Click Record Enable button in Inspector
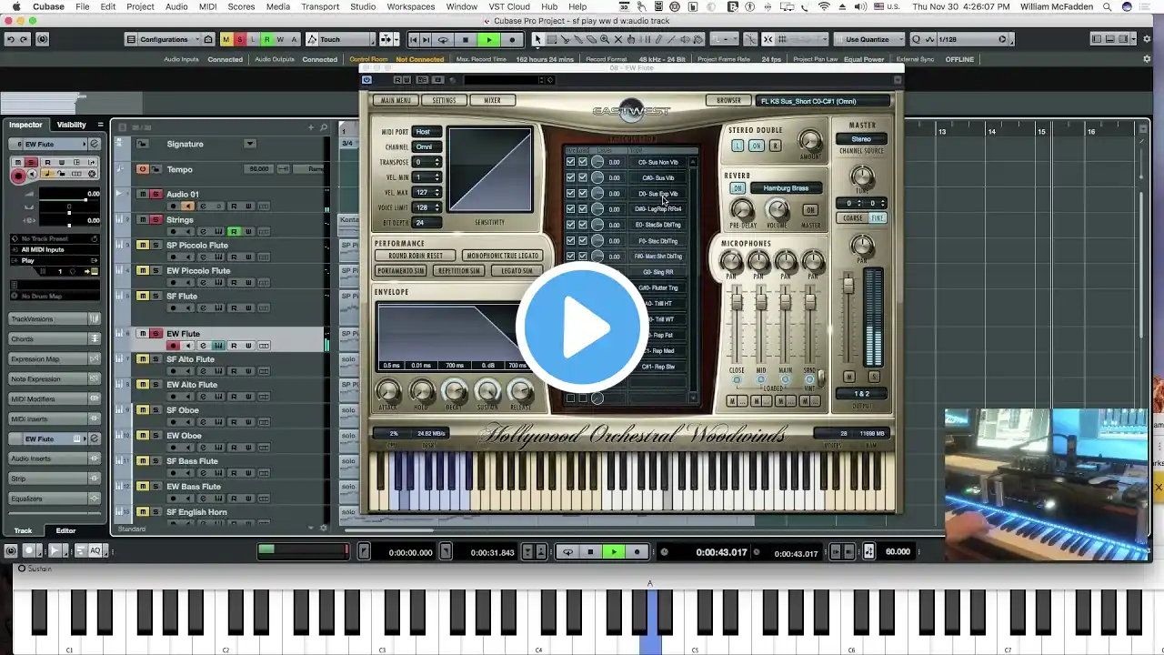The width and height of the screenshot is (1164, 655). [x=18, y=175]
